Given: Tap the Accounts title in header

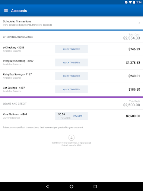Looking at the screenshot, I should pyautogui.click(x=19, y=11).
